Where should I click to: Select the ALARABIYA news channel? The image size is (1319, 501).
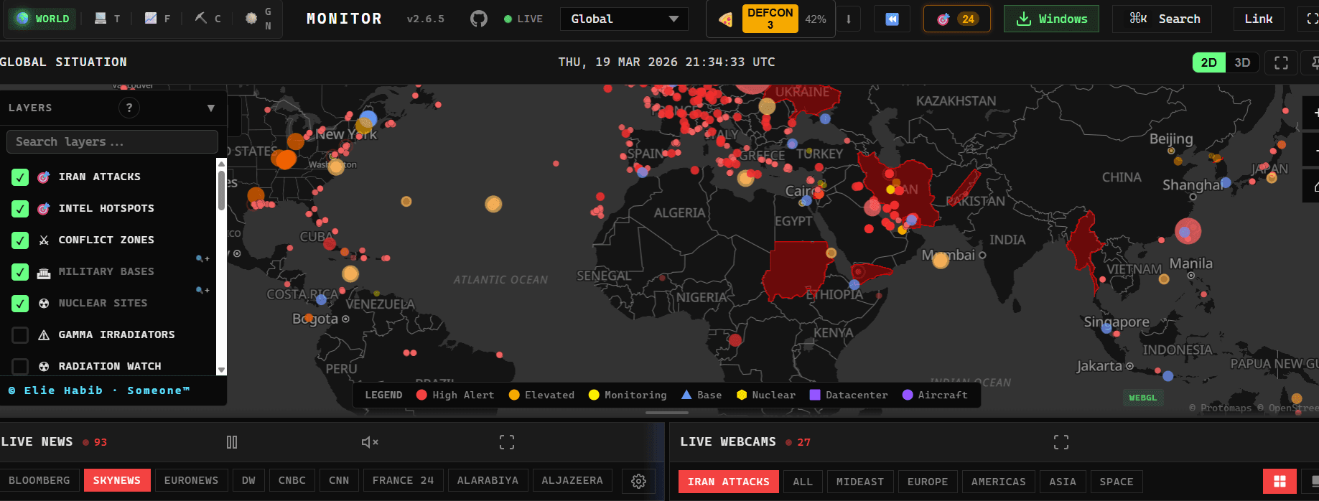488,480
